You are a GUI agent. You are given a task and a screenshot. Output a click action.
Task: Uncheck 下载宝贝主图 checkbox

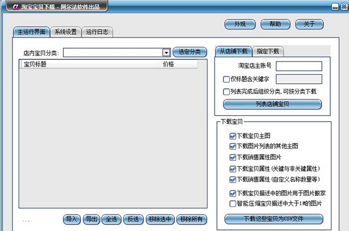tap(233, 136)
